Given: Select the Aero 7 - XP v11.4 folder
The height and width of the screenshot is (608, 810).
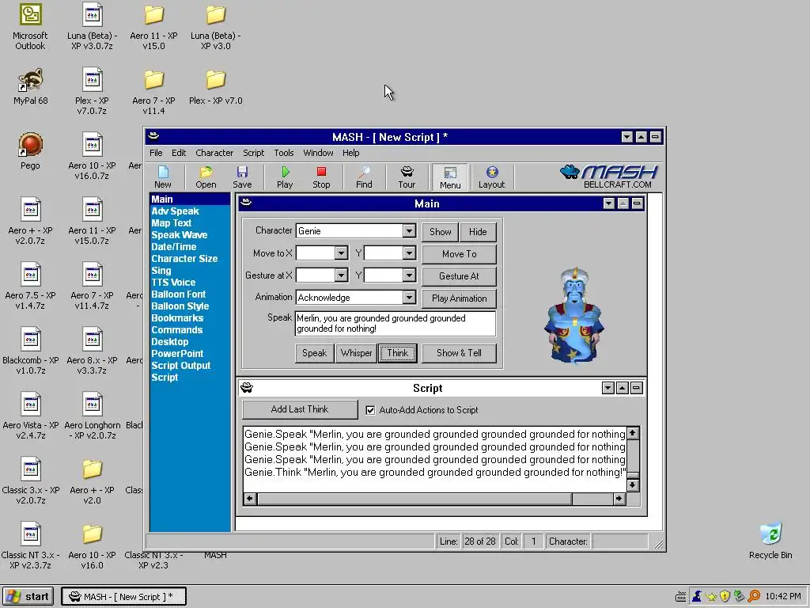Looking at the screenshot, I should (x=154, y=92).
